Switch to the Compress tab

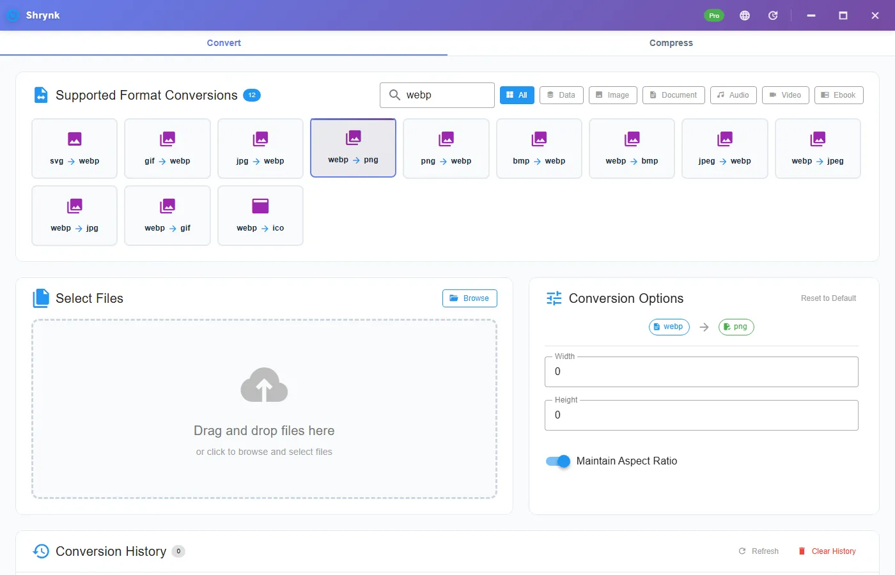tap(671, 43)
